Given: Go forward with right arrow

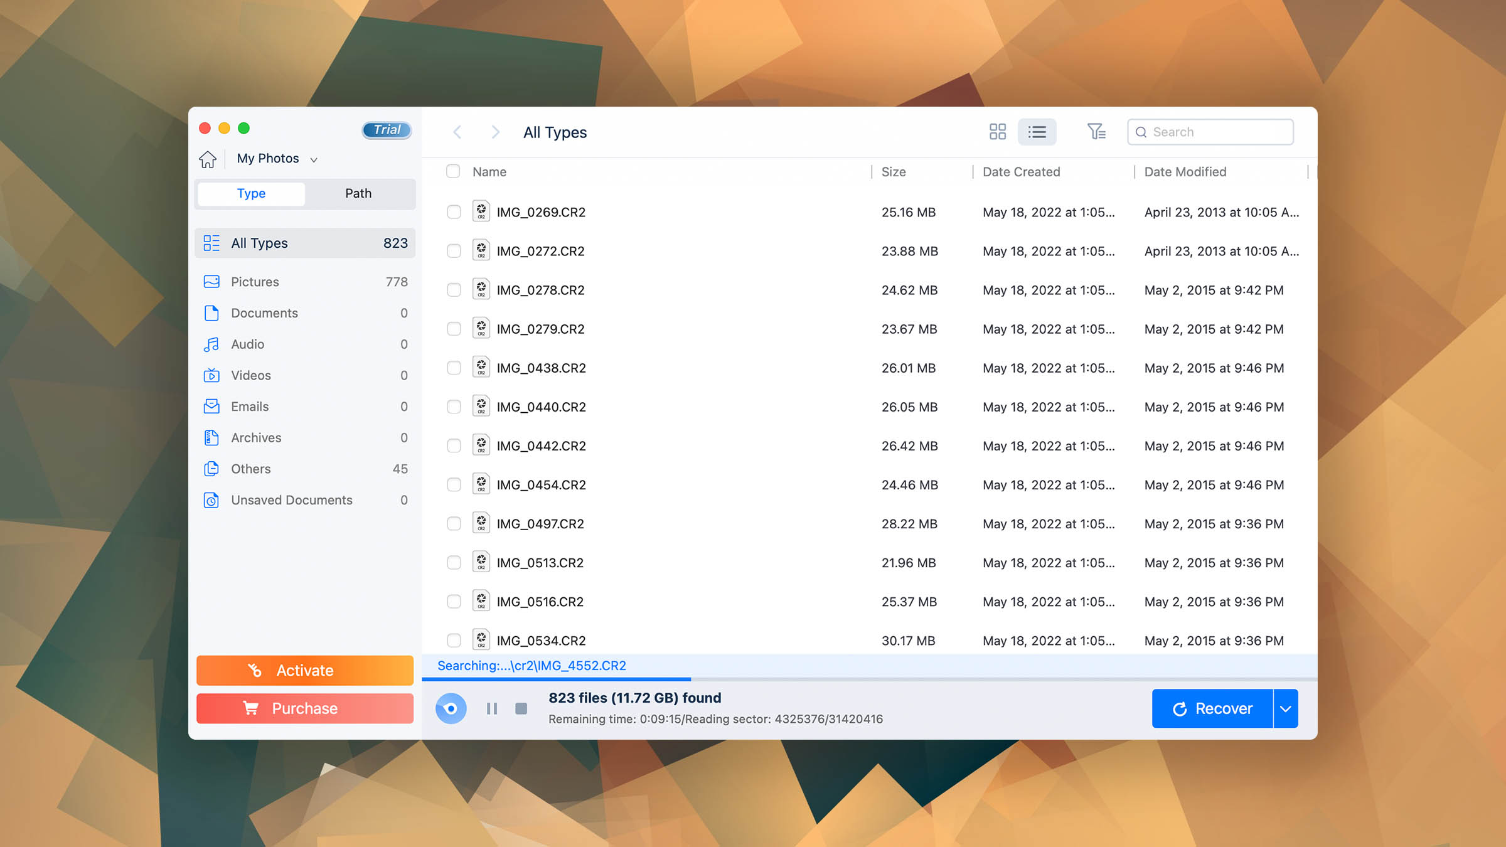Looking at the screenshot, I should point(495,132).
